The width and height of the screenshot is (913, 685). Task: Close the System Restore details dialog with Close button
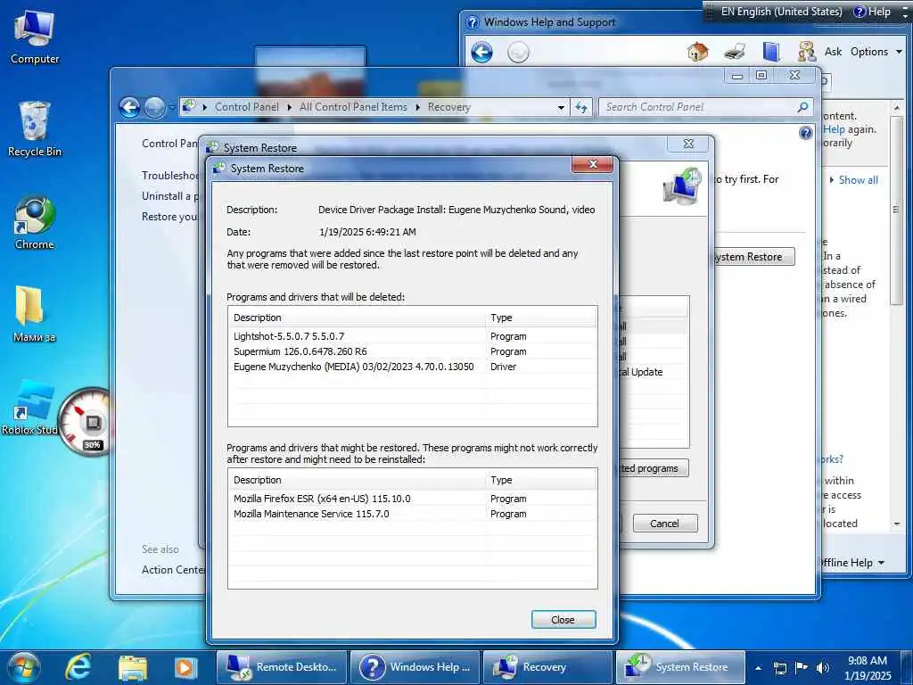tap(563, 619)
